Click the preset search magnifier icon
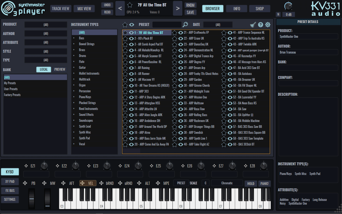Screen dimensions: 342x214 coord(185,25)
